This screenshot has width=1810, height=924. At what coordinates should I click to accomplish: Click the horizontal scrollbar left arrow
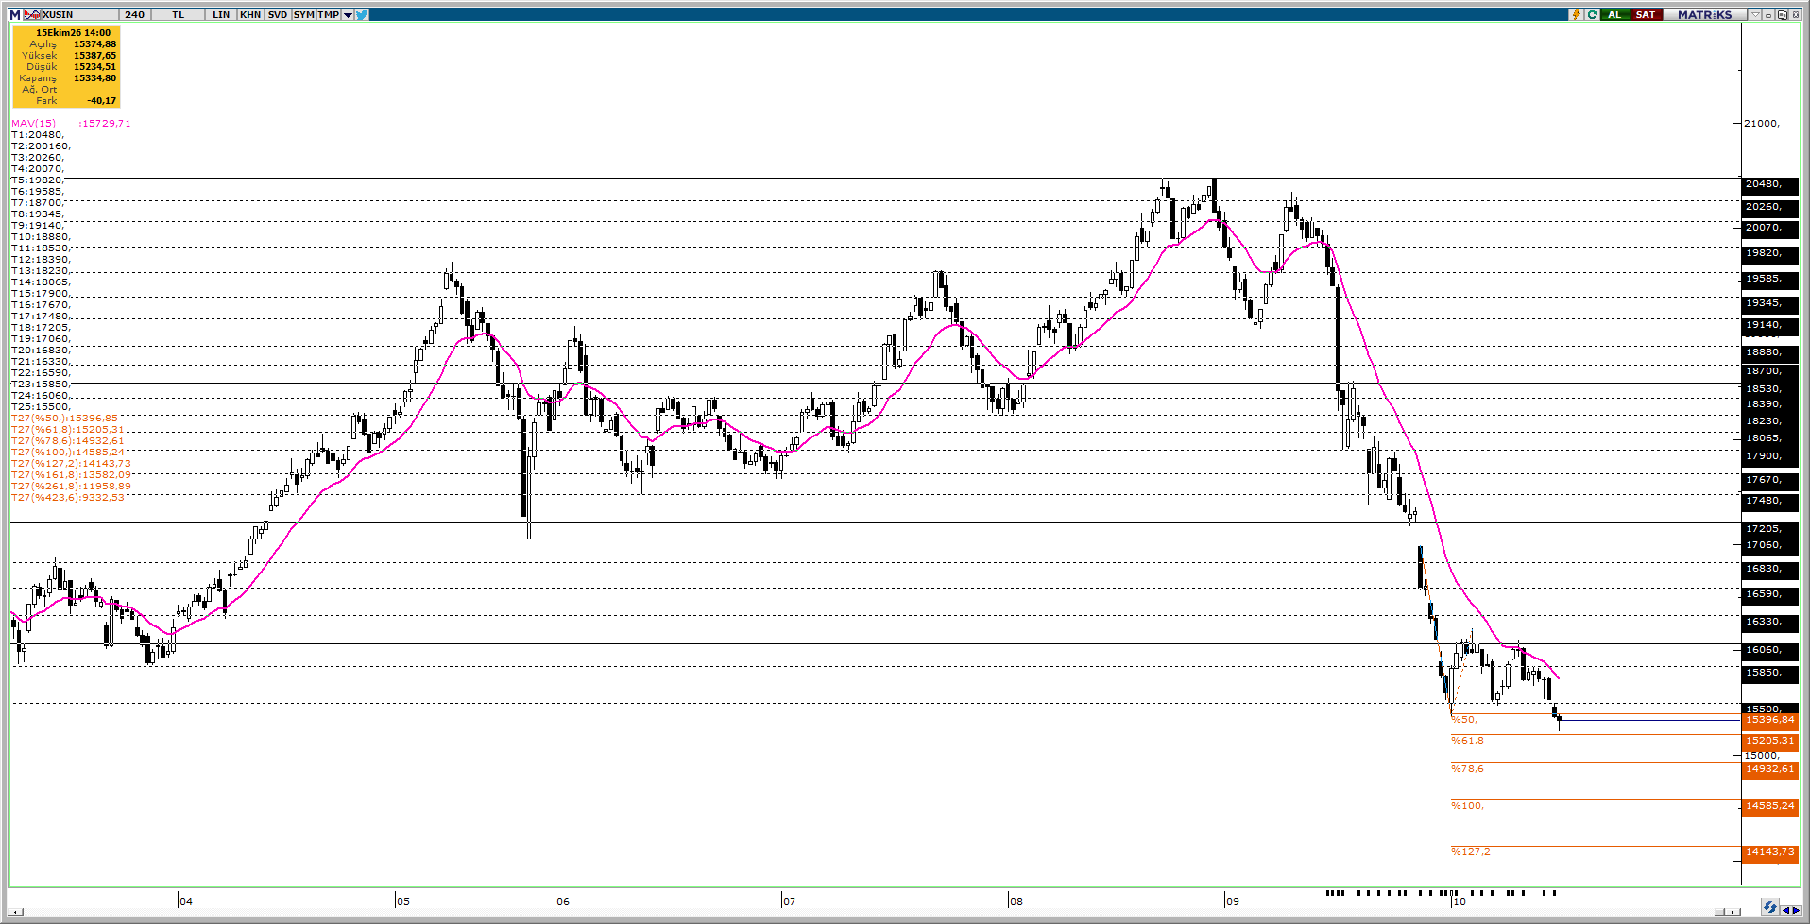click(15, 912)
